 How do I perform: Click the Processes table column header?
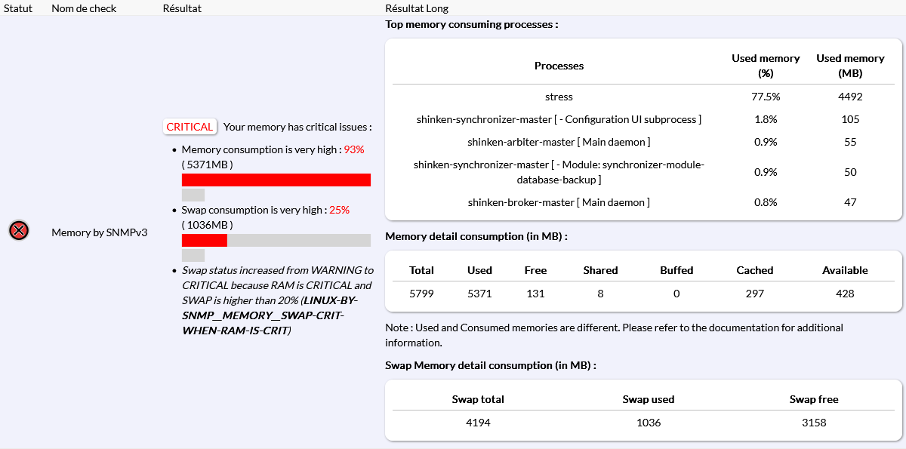pyautogui.click(x=559, y=66)
